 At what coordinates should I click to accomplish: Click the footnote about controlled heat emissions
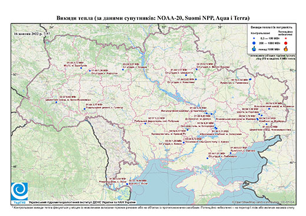tap(153, 207)
